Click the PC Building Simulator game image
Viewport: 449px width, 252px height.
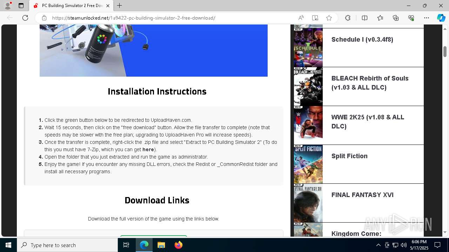click(153, 50)
